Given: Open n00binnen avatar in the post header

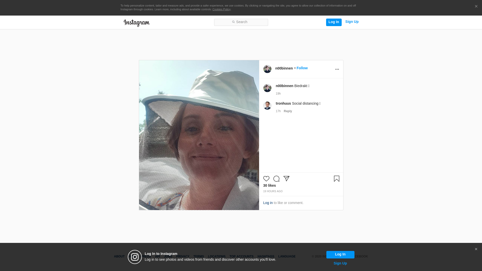Looking at the screenshot, I should (267, 69).
